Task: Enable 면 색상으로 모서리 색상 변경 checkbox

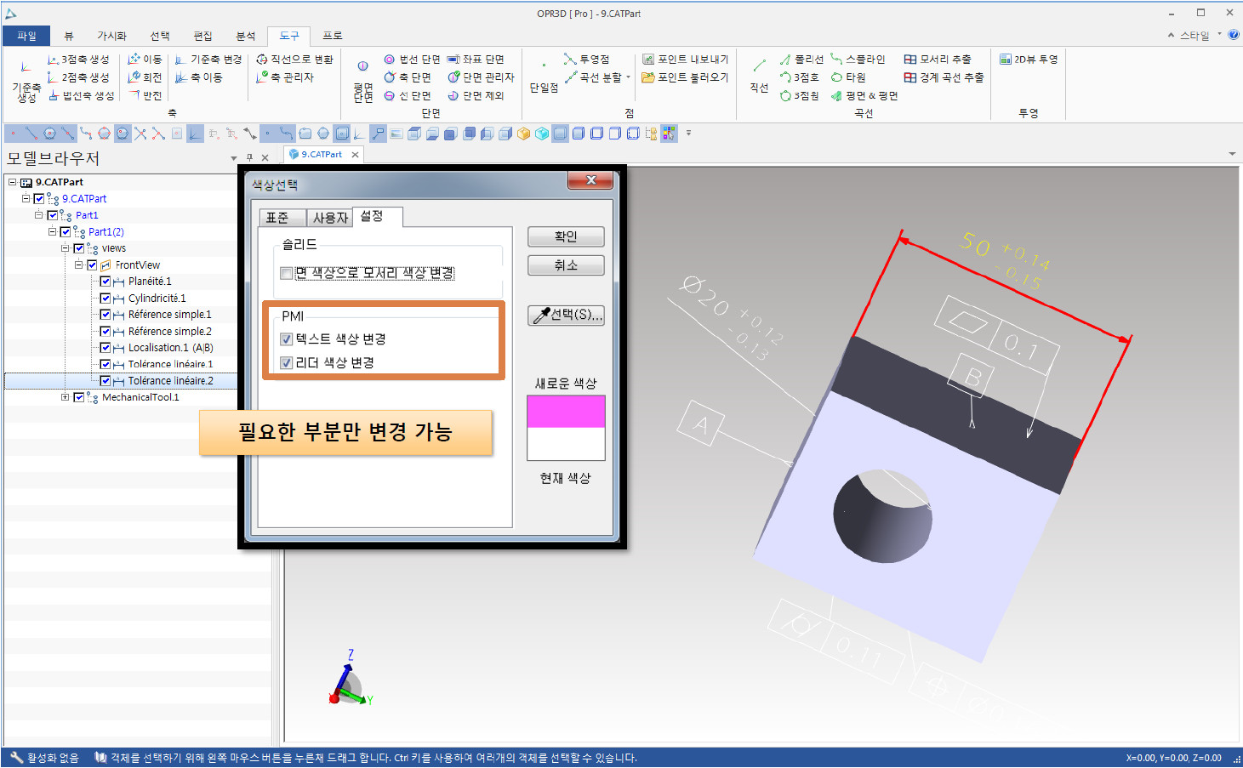Action: click(x=287, y=273)
